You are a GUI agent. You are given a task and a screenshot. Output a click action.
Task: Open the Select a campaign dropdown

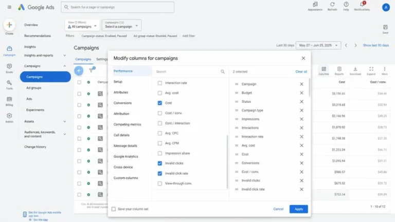click(x=121, y=25)
